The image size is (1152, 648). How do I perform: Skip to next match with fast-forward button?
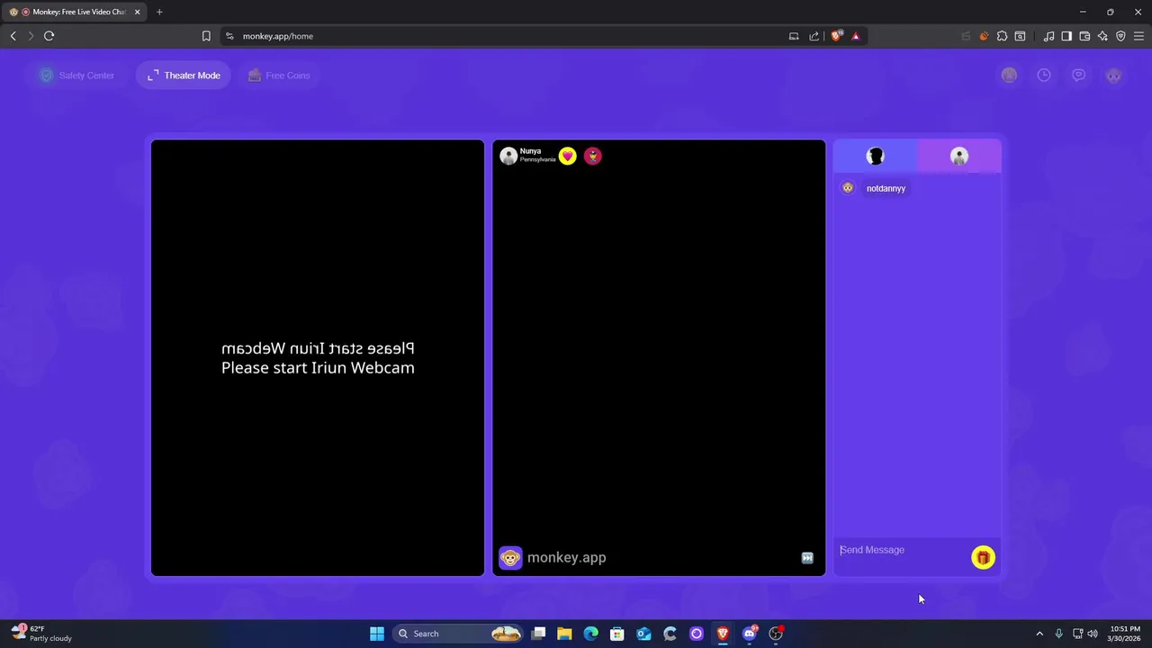coord(807,558)
